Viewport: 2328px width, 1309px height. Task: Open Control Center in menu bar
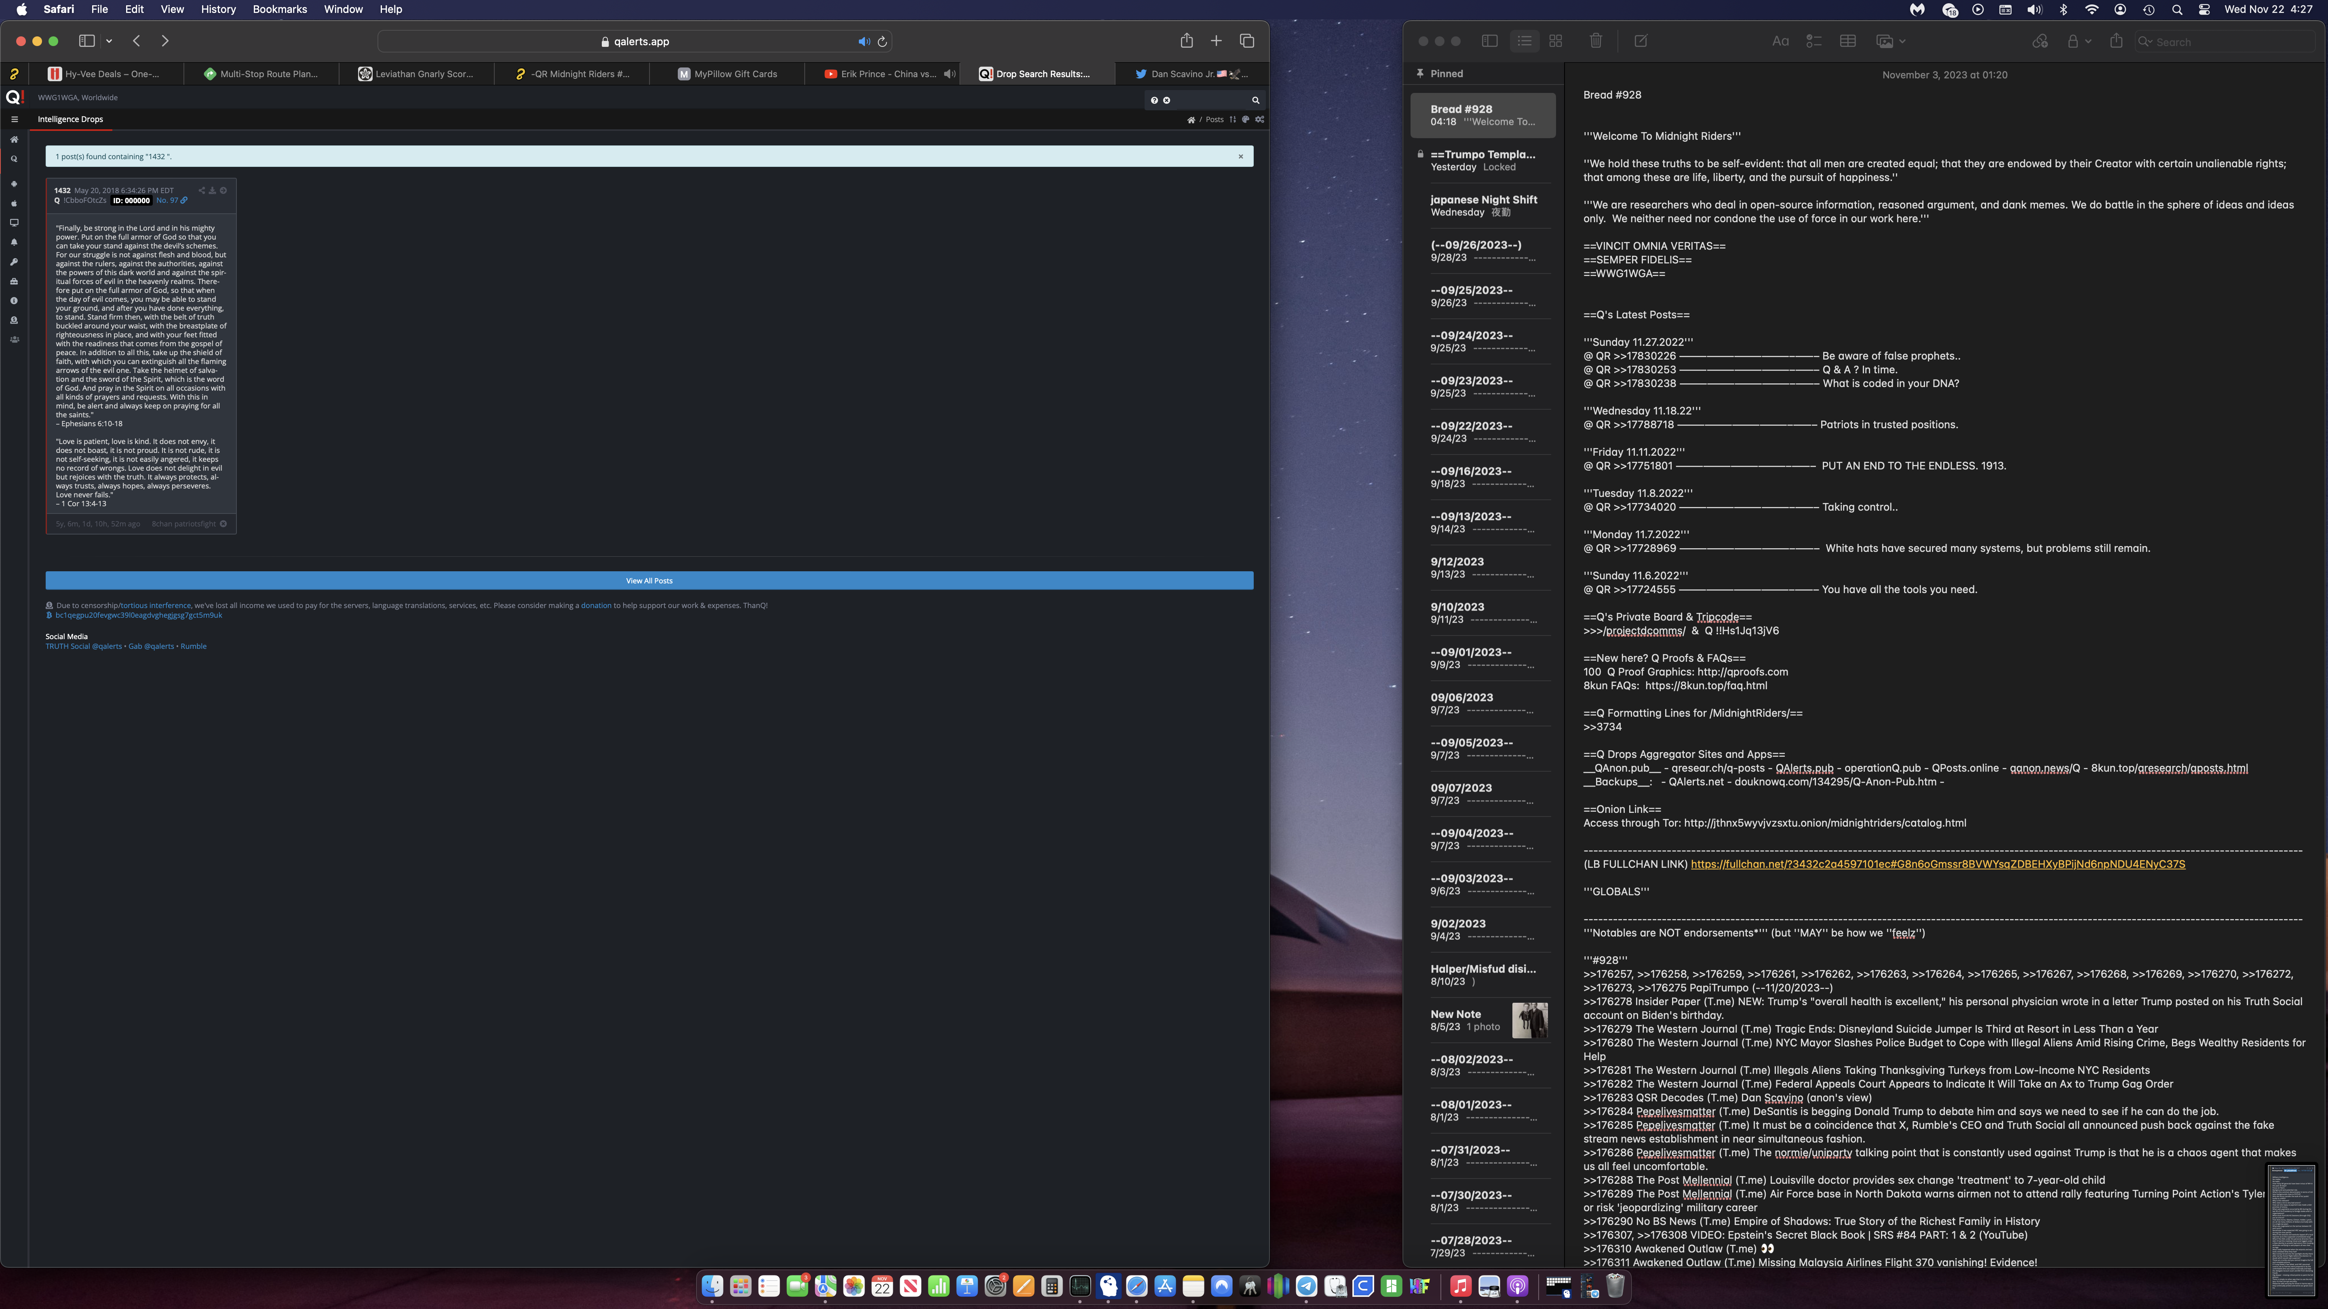2204,9
